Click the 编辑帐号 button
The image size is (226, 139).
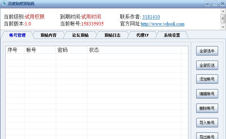click(x=207, y=94)
